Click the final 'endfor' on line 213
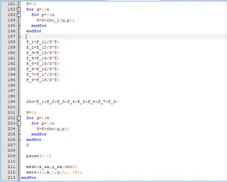The height and width of the screenshot is (182, 227). tap(29, 177)
